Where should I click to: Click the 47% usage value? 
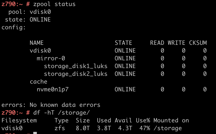click(x=145, y=128)
